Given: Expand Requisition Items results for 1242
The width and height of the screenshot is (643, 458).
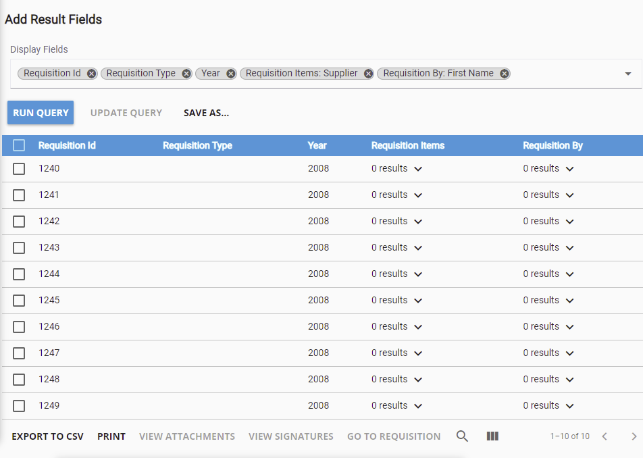Looking at the screenshot, I should pyautogui.click(x=418, y=222).
